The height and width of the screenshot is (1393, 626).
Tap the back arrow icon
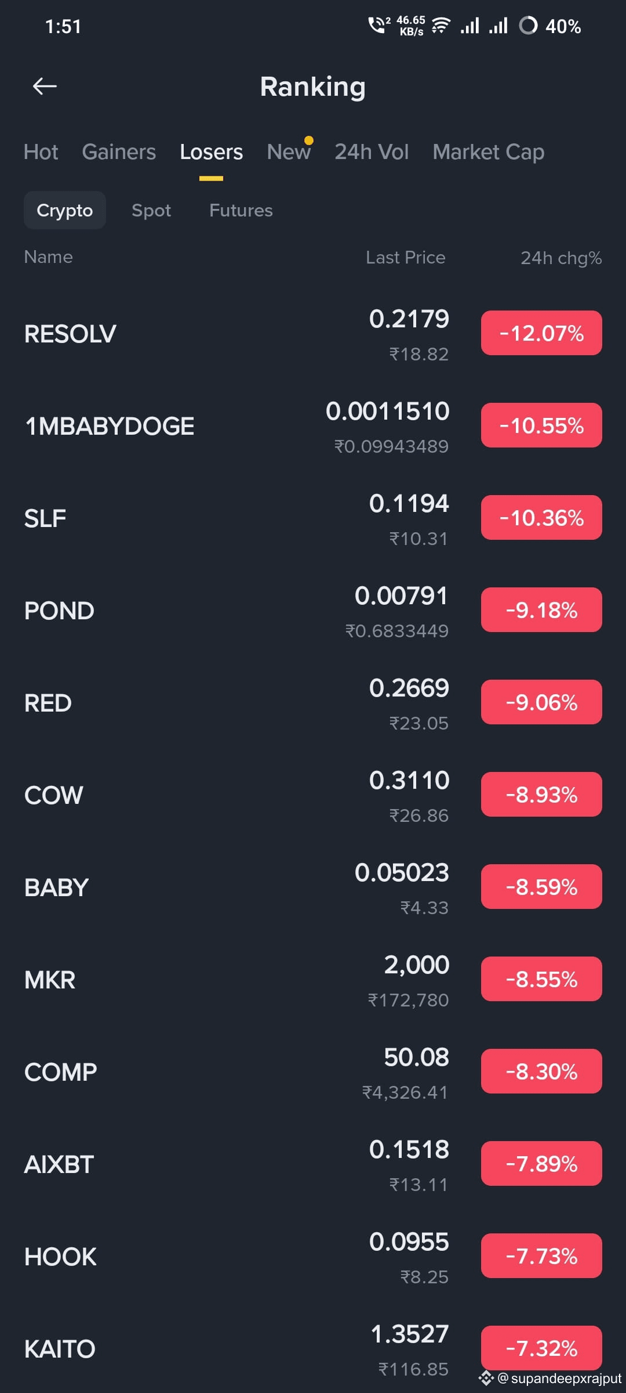(45, 86)
